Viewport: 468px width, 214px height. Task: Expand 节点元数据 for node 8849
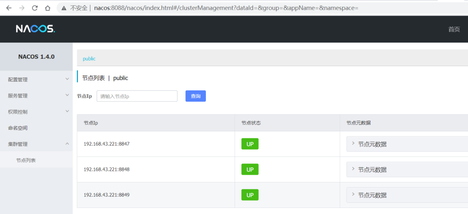407,195
